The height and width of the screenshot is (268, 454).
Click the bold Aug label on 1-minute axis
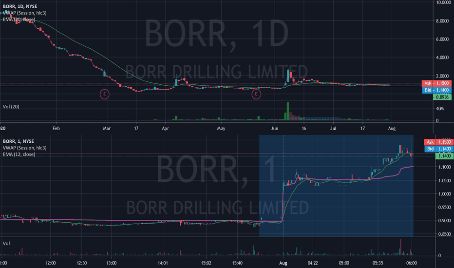(283, 263)
